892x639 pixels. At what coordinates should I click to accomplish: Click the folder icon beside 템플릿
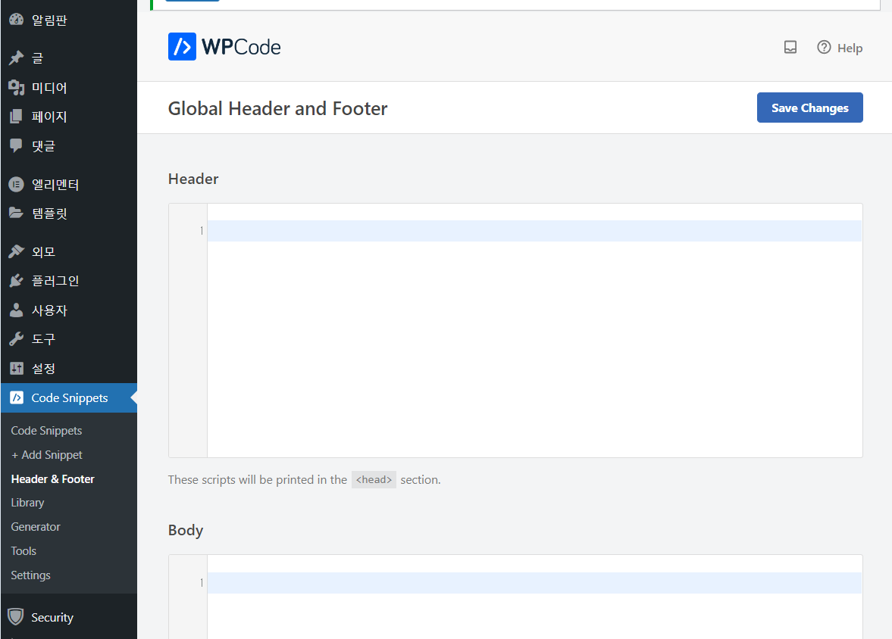click(17, 214)
